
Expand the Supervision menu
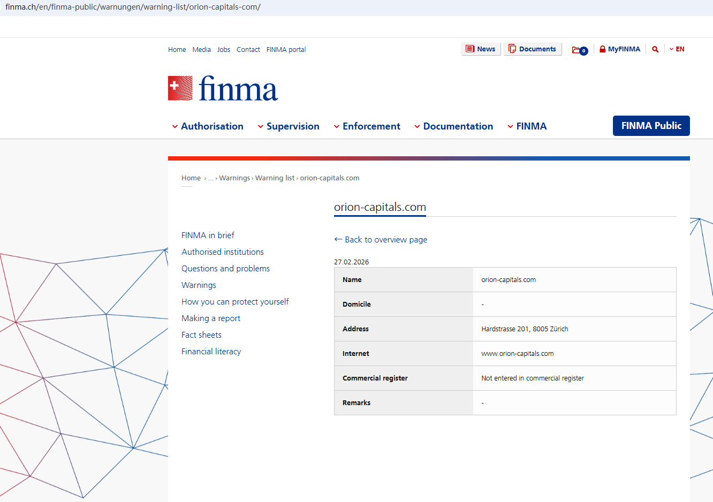tap(289, 126)
